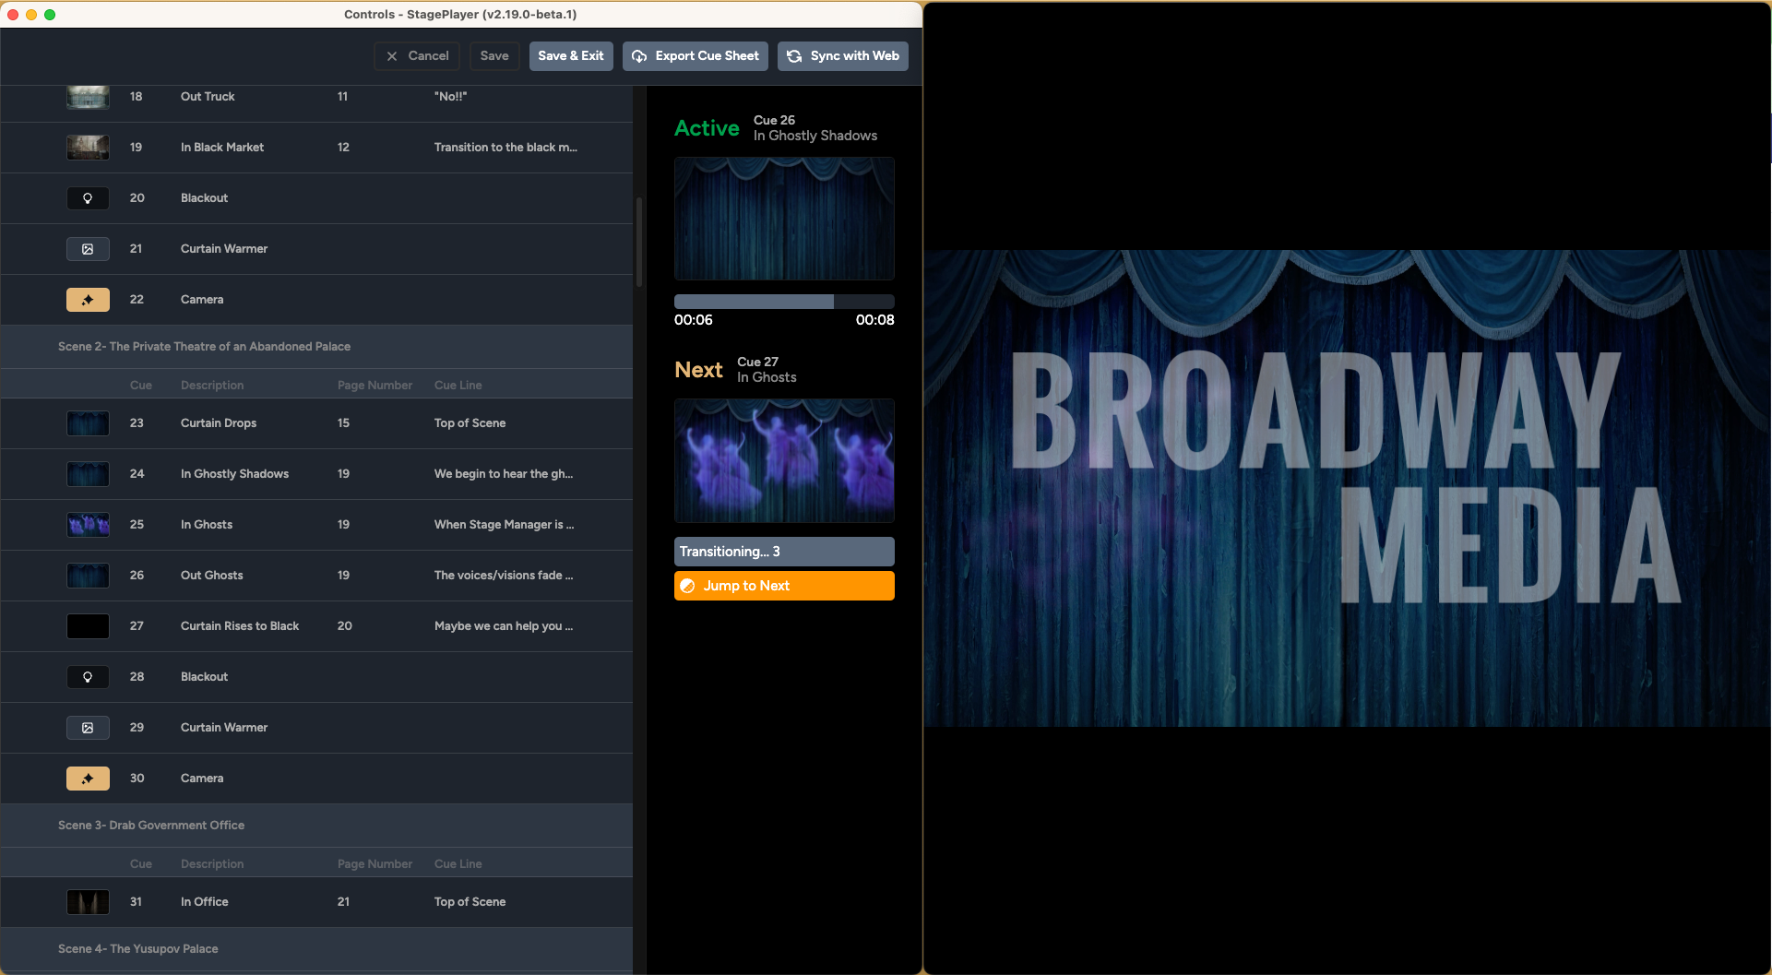The width and height of the screenshot is (1772, 975).
Task: Click the 'Curtain Drops' description
Action: pos(219,423)
